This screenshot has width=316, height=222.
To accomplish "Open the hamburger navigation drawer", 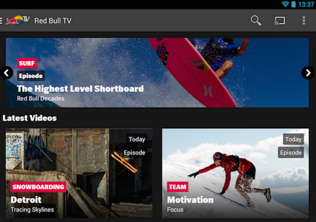I will [1, 21].
